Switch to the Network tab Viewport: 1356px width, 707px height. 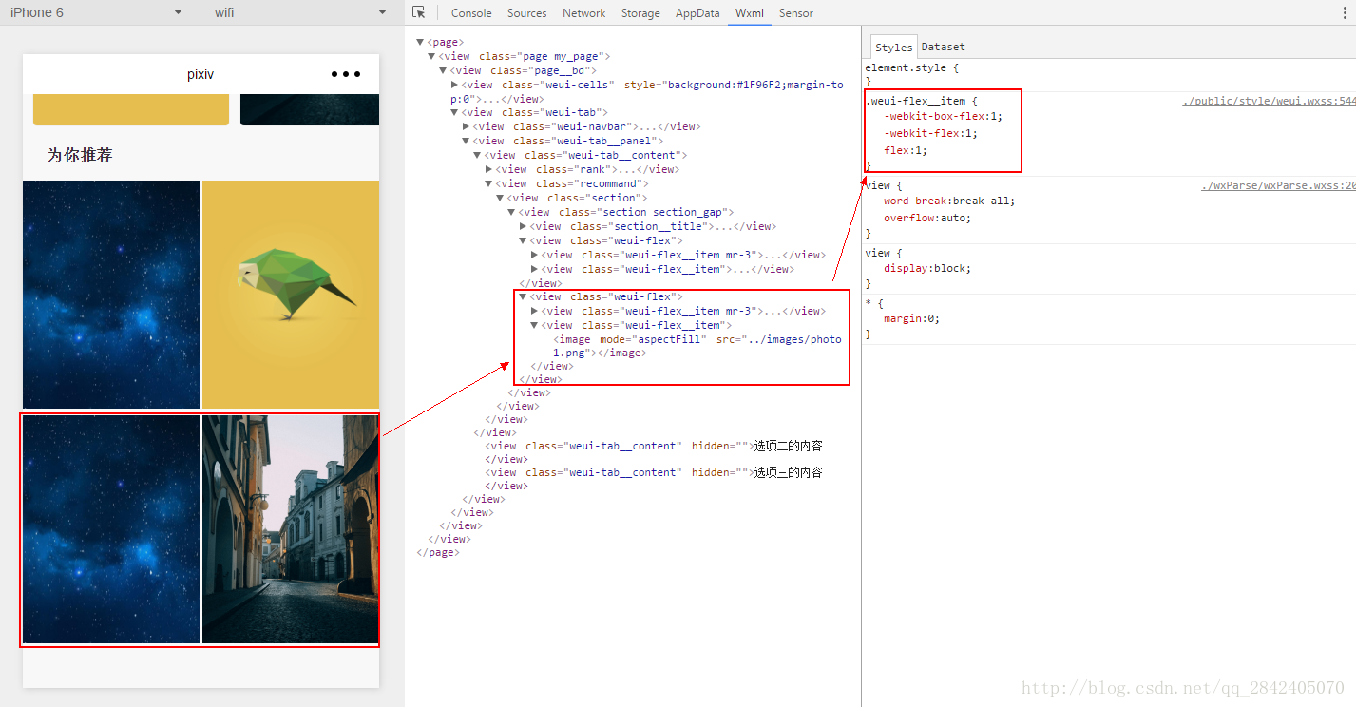point(583,13)
